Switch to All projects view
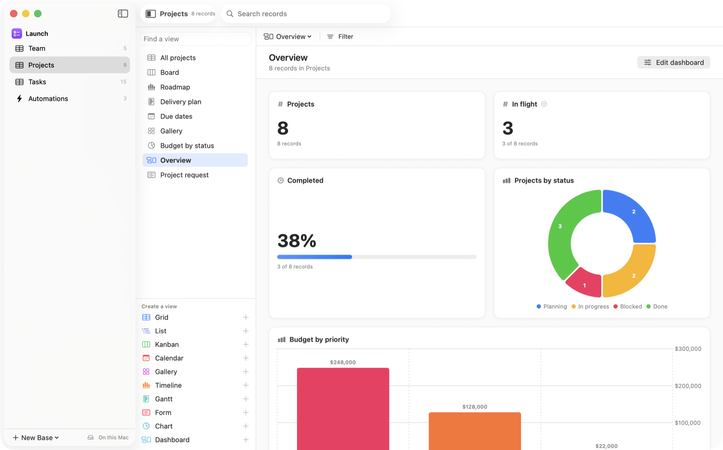The height and width of the screenshot is (450, 723). (195, 58)
